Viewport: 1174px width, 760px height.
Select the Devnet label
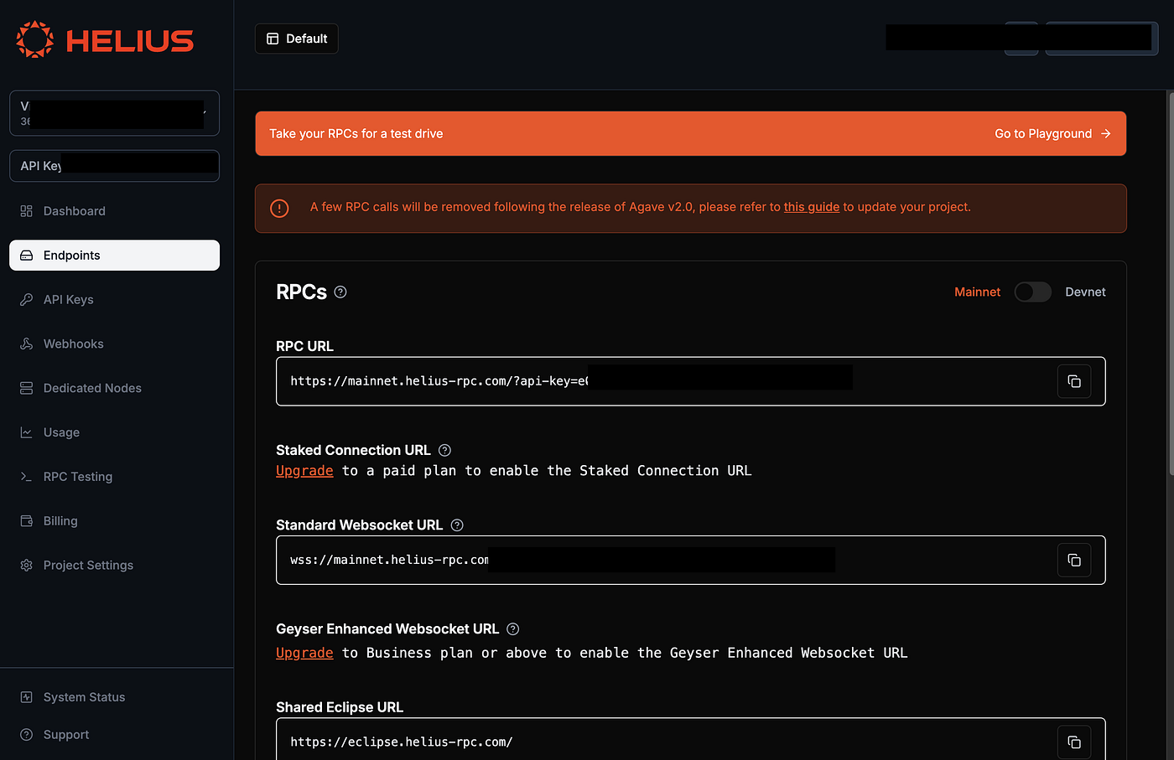click(1085, 292)
